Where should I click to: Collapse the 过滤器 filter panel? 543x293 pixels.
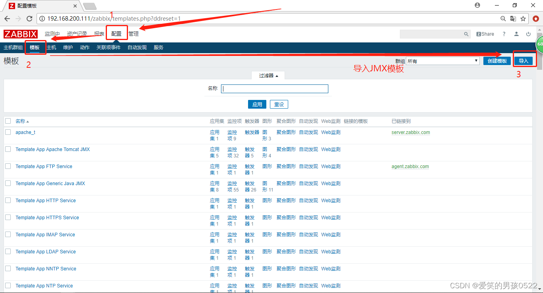pyautogui.click(x=268, y=75)
